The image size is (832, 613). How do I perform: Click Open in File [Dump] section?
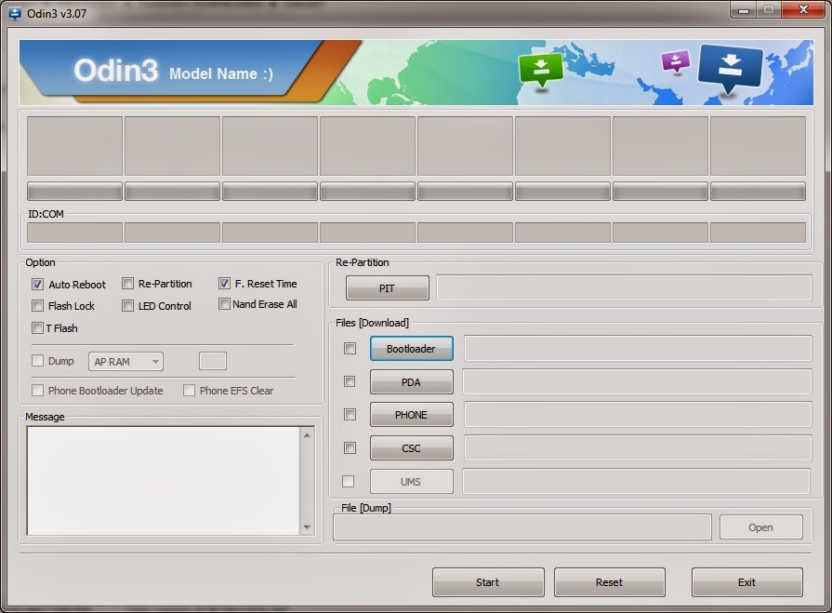pyautogui.click(x=761, y=527)
